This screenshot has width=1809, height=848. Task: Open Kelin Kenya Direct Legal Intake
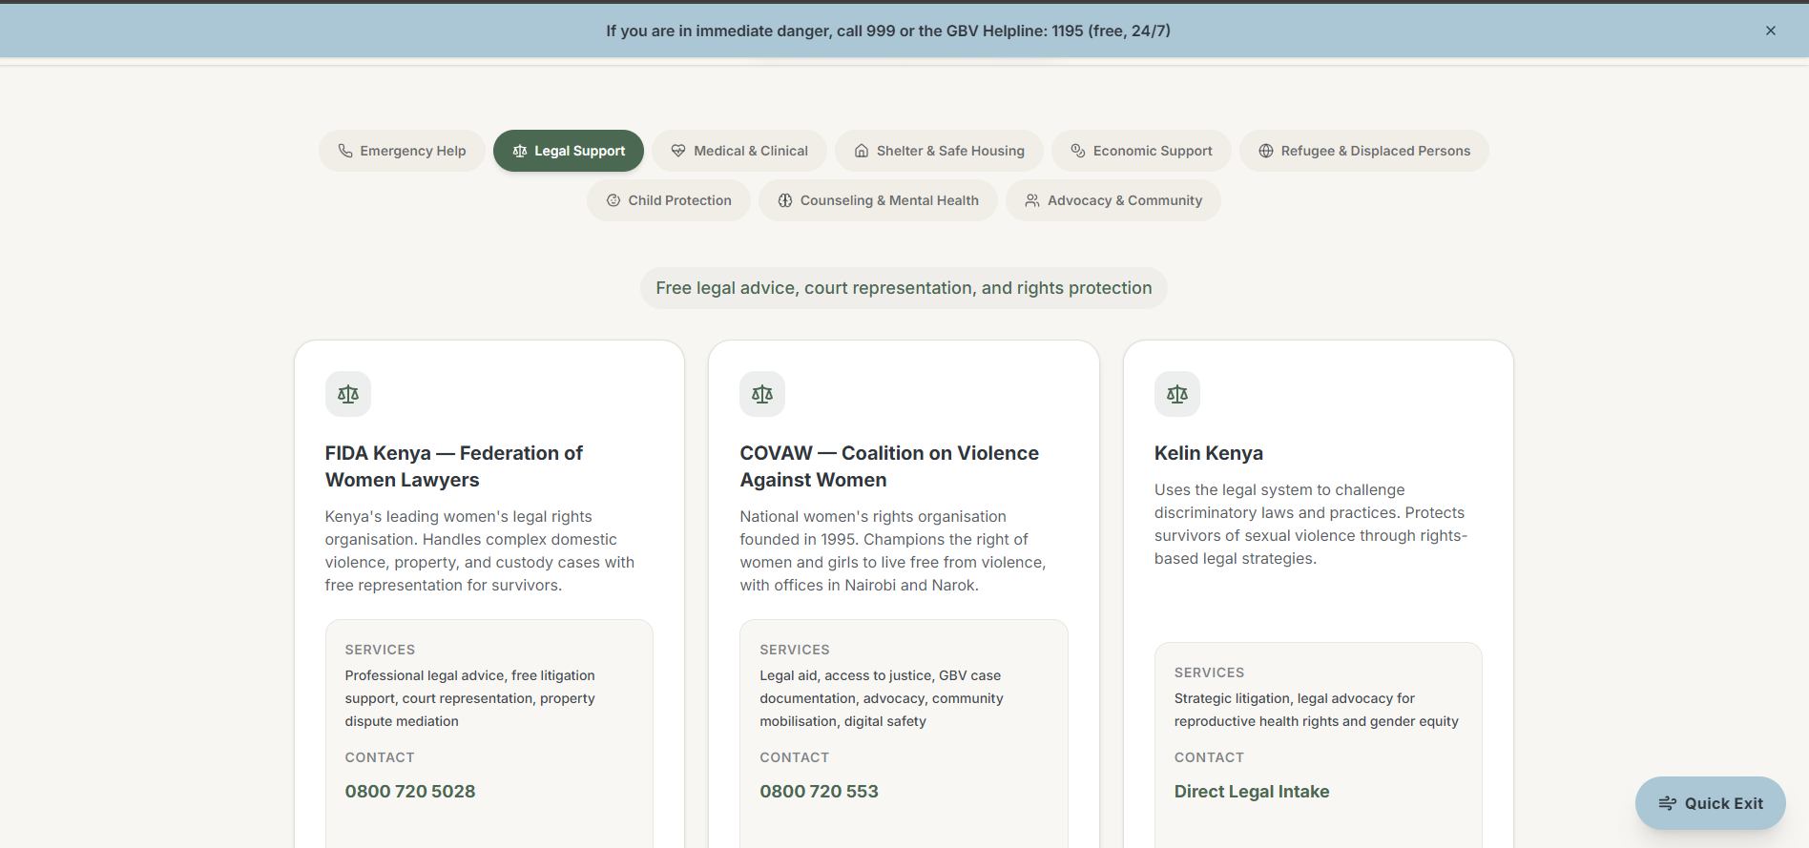(1252, 792)
